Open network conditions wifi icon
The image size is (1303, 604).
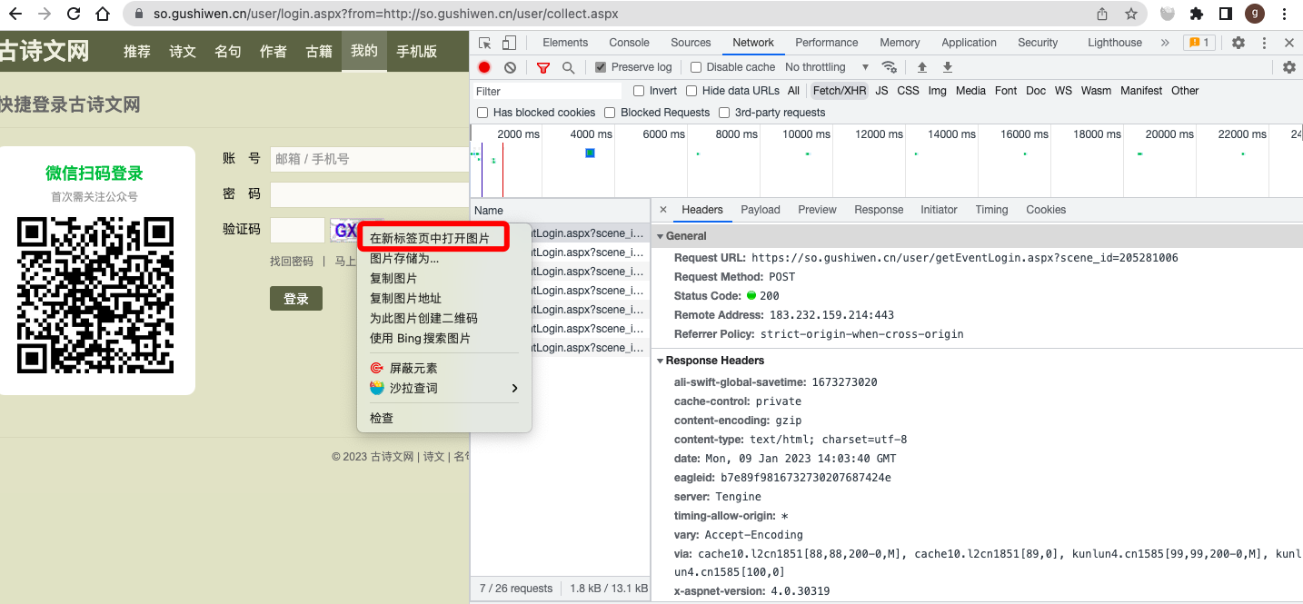click(x=890, y=67)
